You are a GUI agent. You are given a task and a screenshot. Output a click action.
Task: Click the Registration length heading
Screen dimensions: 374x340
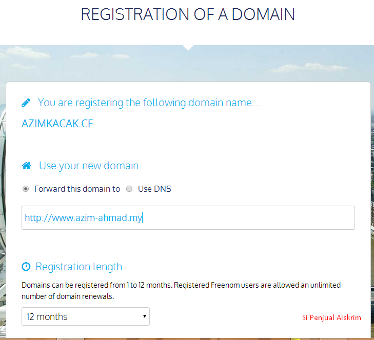(x=78, y=267)
